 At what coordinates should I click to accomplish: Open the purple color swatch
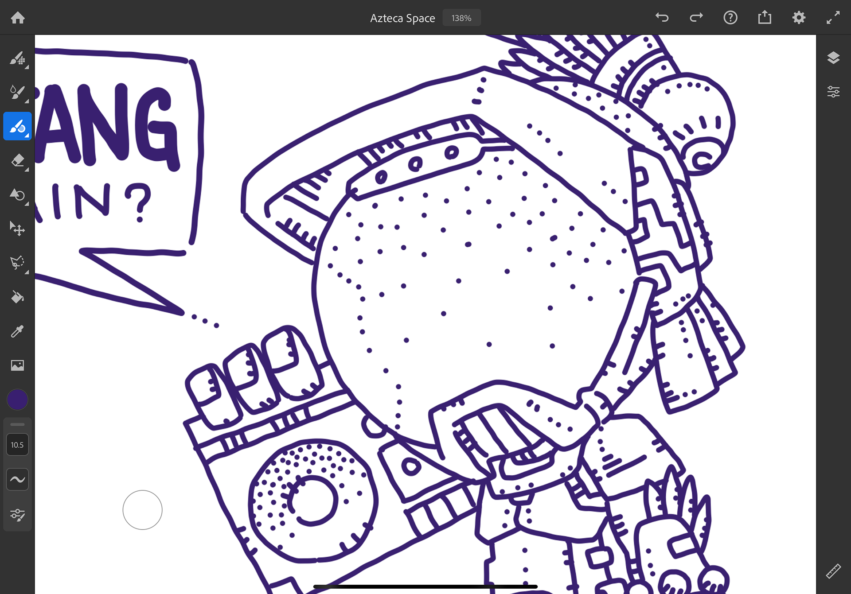pyautogui.click(x=18, y=400)
